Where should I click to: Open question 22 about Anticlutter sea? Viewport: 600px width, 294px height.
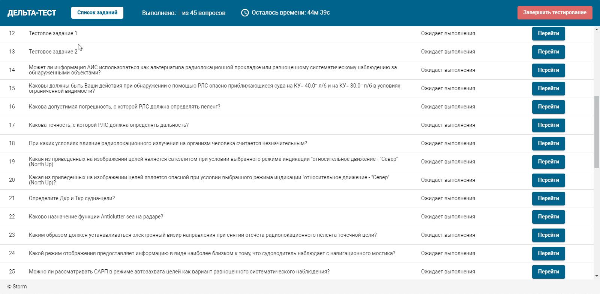(548, 217)
